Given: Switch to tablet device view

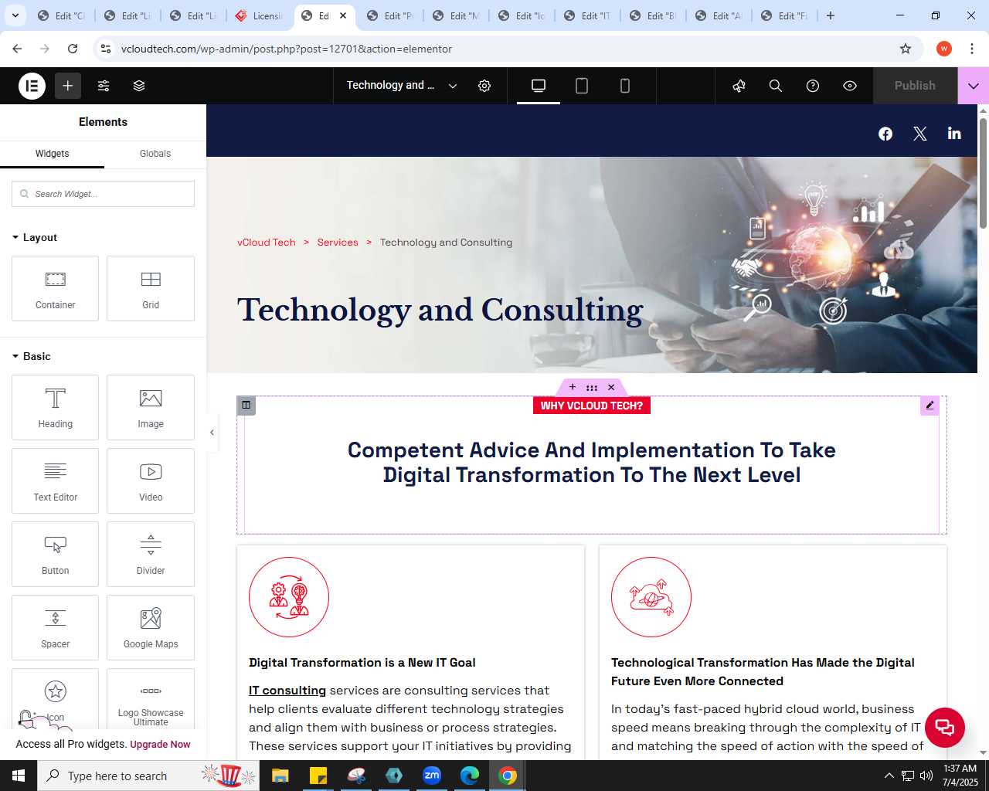Looking at the screenshot, I should pos(582,86).
